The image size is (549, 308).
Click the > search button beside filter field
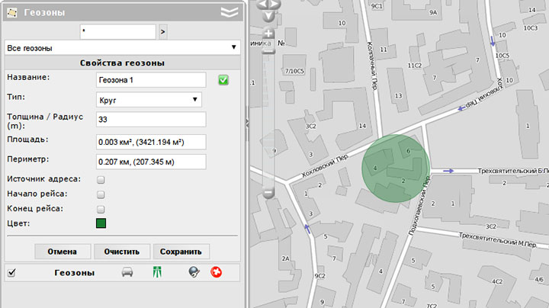click(163, 32)
